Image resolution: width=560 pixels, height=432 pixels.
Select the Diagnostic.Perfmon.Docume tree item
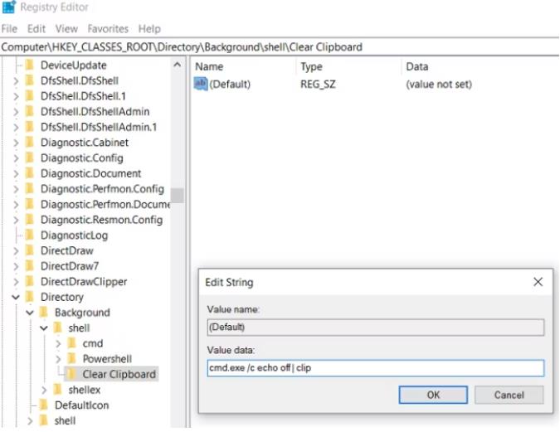(105, 204)
